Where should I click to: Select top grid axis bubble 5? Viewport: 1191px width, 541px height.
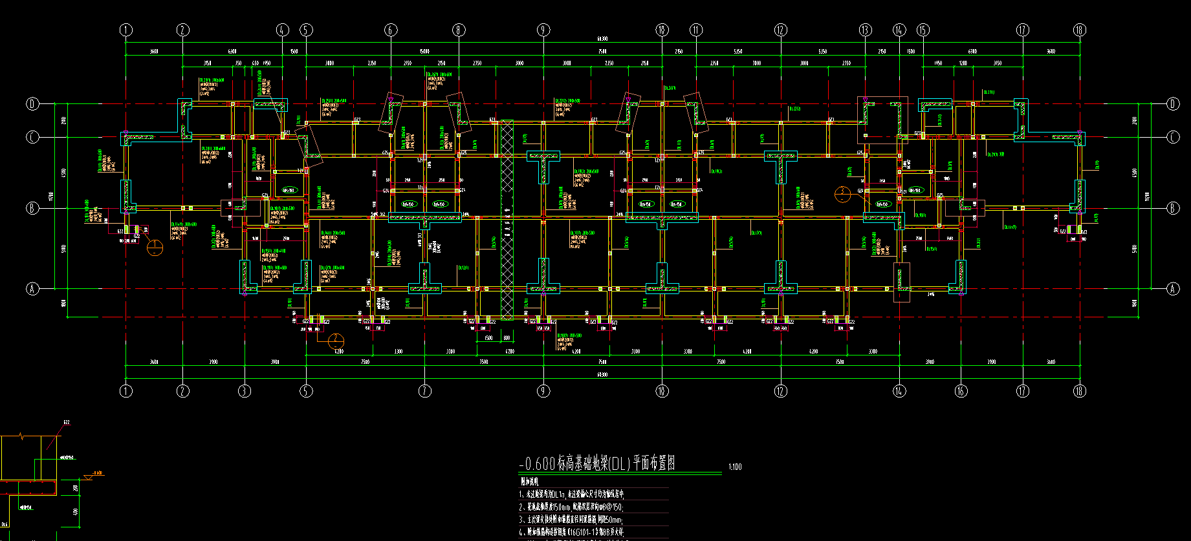point(306,30)
